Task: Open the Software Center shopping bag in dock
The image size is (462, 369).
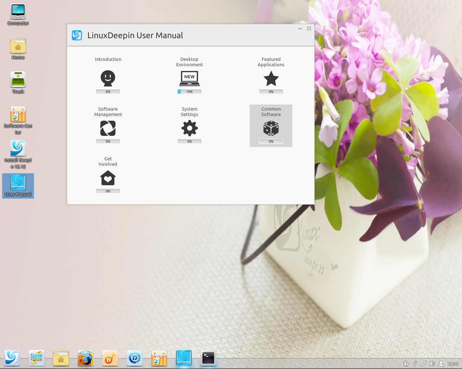Action: pos(159,358)
